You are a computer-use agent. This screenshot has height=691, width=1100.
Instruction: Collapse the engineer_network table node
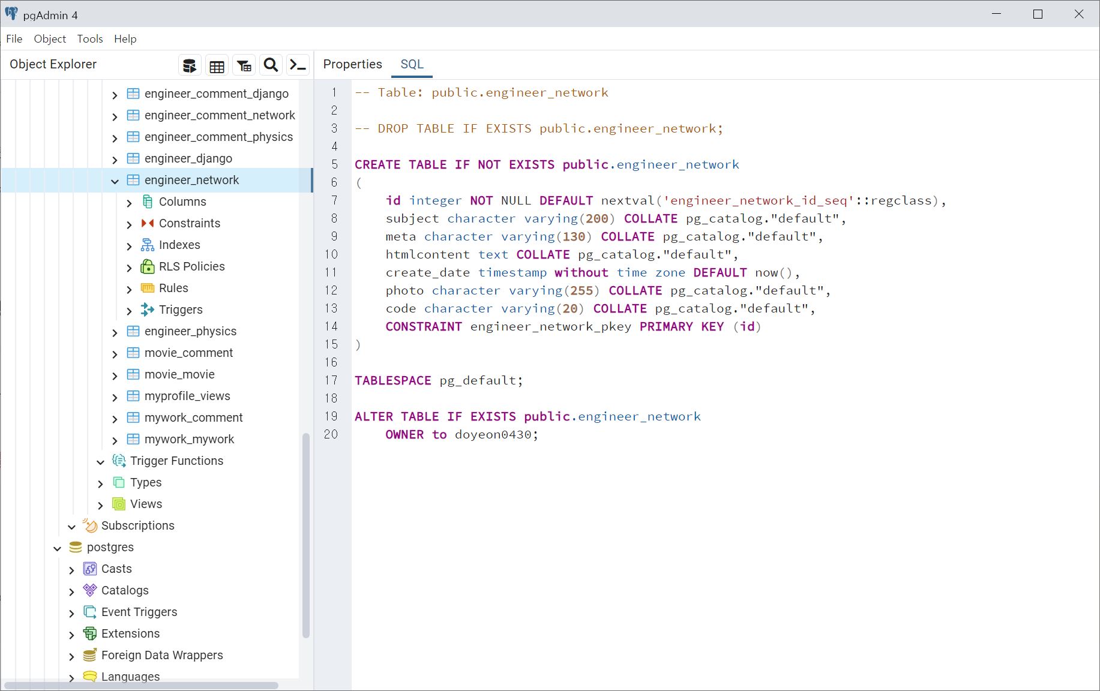click(x=115, y=181)
